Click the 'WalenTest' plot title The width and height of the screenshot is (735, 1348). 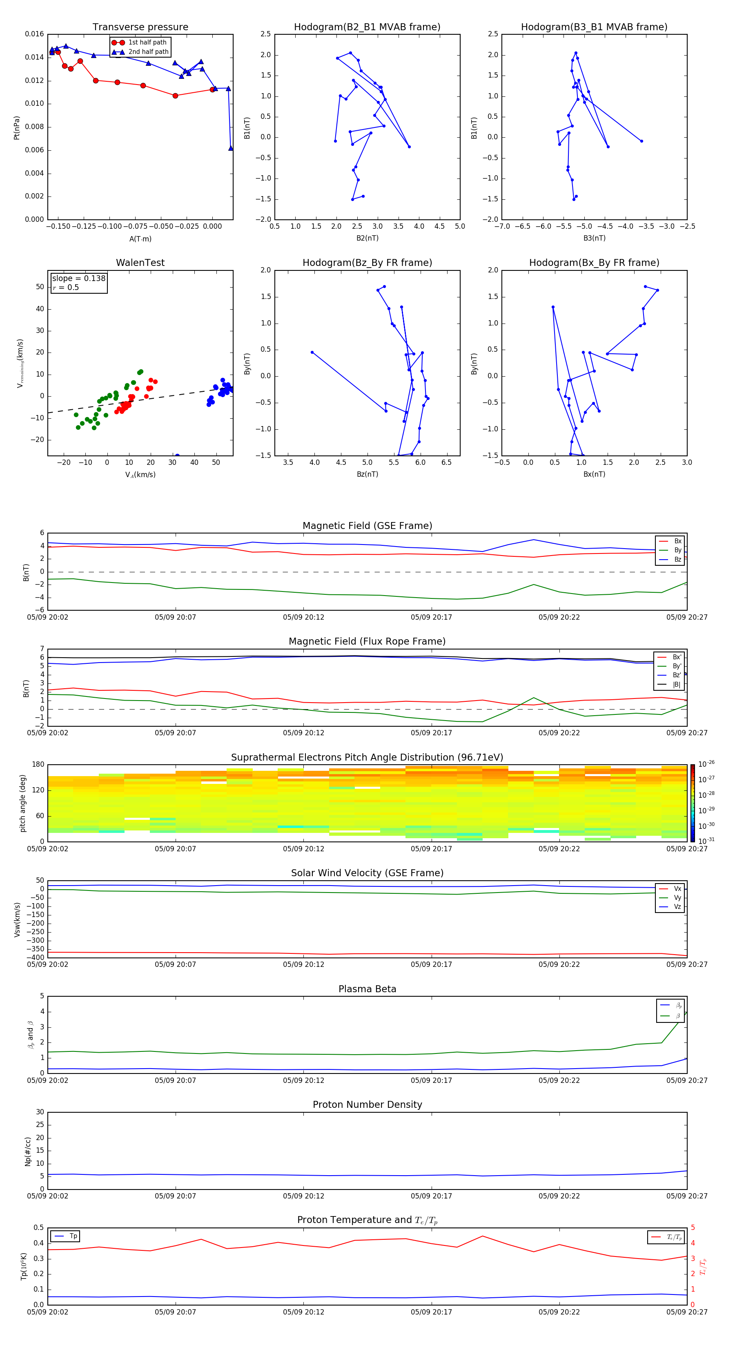tap(140, 263)
